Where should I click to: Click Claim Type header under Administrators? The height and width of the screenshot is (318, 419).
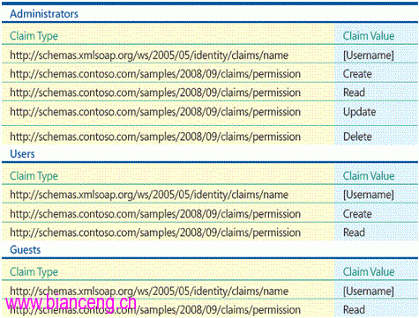click(x=34, y=36)
